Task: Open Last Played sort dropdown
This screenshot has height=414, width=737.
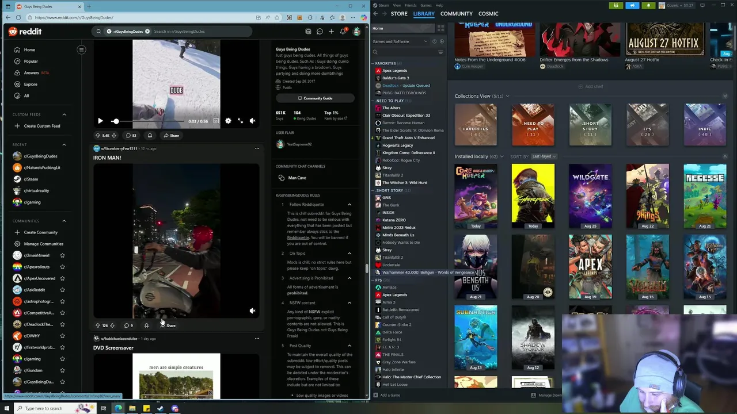Action: coord(544,156)
